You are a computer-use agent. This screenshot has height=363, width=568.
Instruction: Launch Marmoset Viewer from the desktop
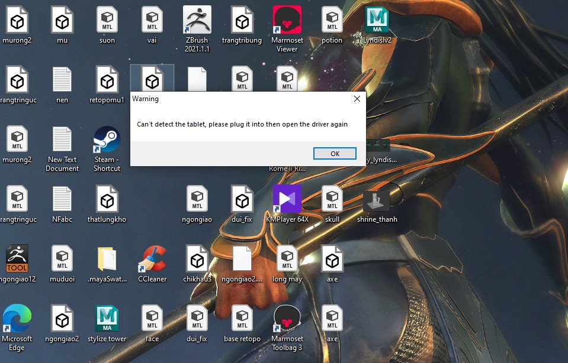pos(287,21)
